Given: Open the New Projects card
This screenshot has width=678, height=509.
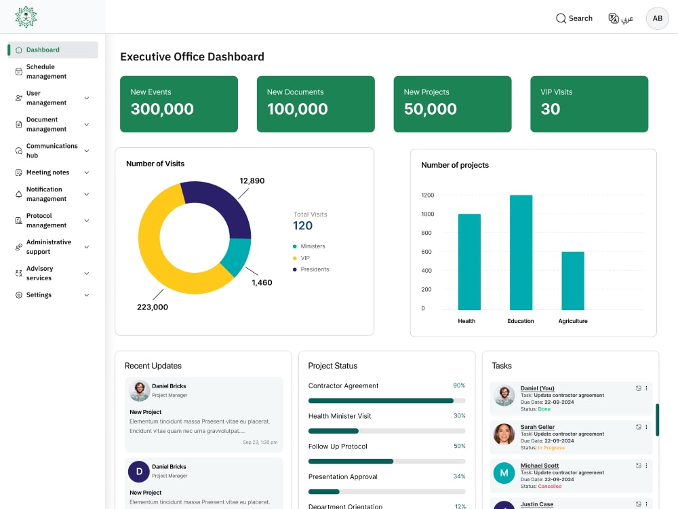Looking at the screenshot, I should coord(452,105).
